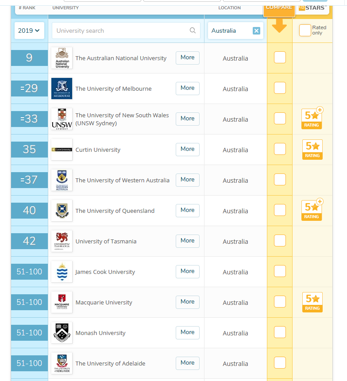Open The University of New South Wales link
Viewport: 347px width, 381px height.
click(x=122, y=119)
